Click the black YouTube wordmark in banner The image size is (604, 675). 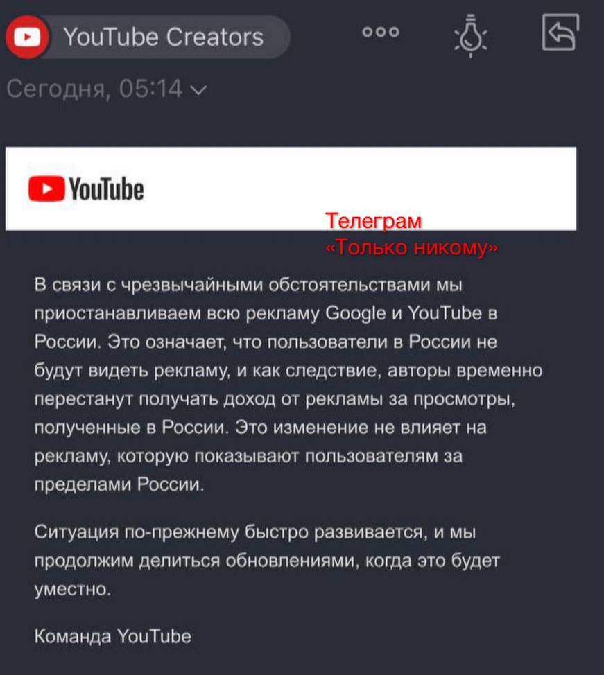pos(106,189)
